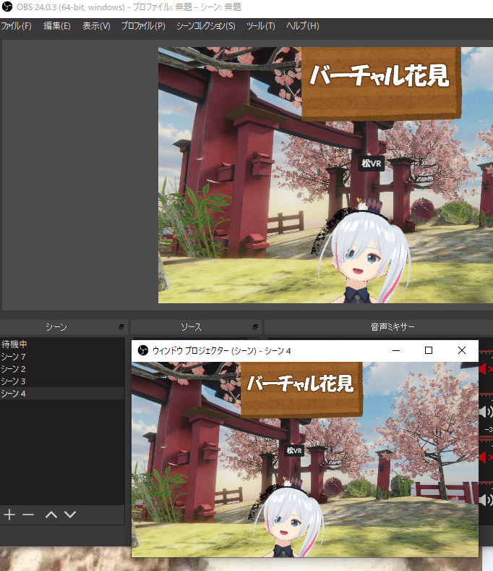Undock the シーン panel with its float icon
Image resolution: width=493 pixels, height=571 pixels.
point(121,327)
